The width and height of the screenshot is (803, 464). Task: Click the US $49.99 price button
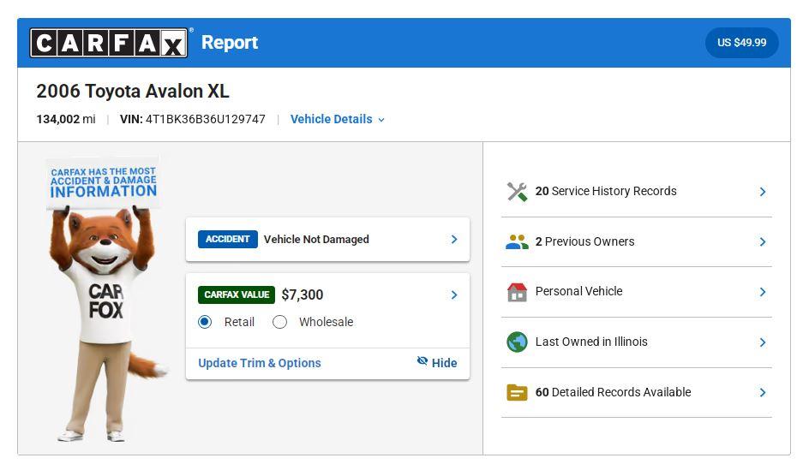[x=741, y=43]
